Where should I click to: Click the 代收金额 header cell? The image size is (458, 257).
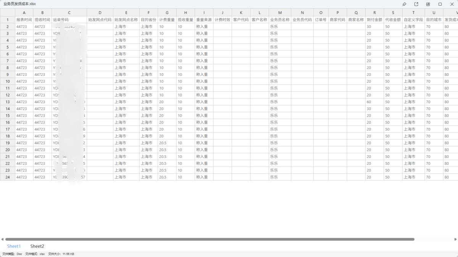click(x=393, y=19)
